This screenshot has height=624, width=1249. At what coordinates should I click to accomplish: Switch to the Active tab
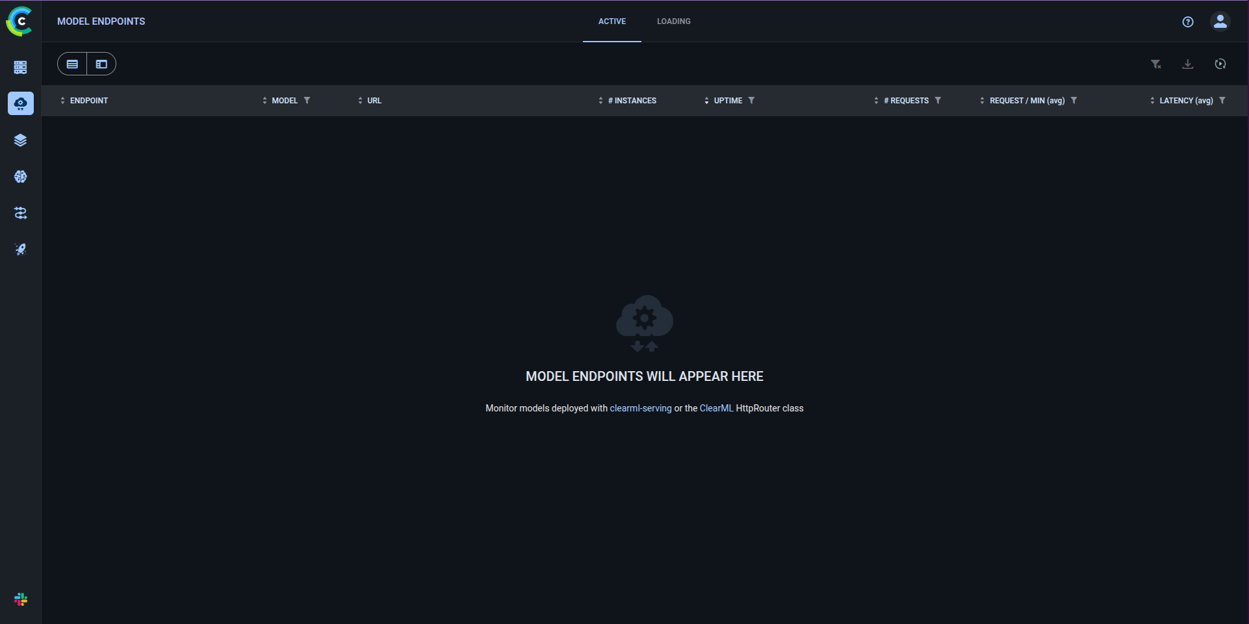612,21
